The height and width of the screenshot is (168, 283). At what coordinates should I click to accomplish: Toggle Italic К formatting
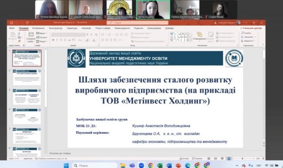tap(57, 40)
